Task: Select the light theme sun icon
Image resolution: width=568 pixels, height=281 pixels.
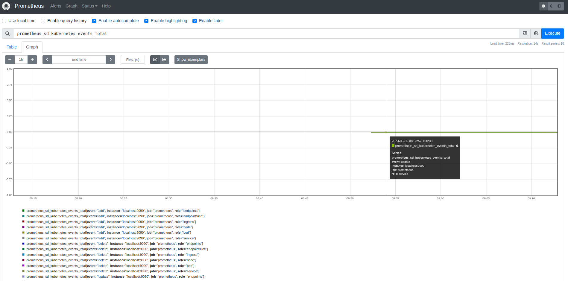Action: coord(543,6)
